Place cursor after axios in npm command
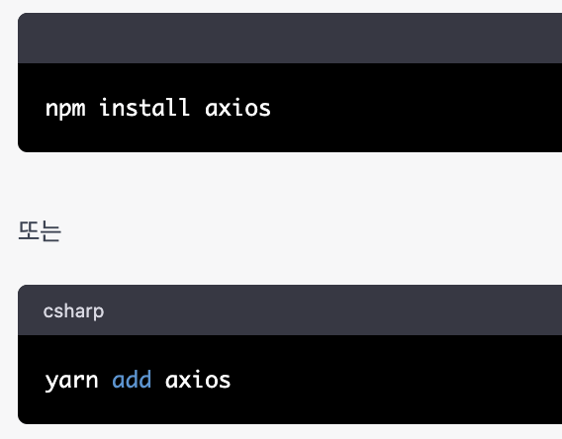 tap(272, 108)
